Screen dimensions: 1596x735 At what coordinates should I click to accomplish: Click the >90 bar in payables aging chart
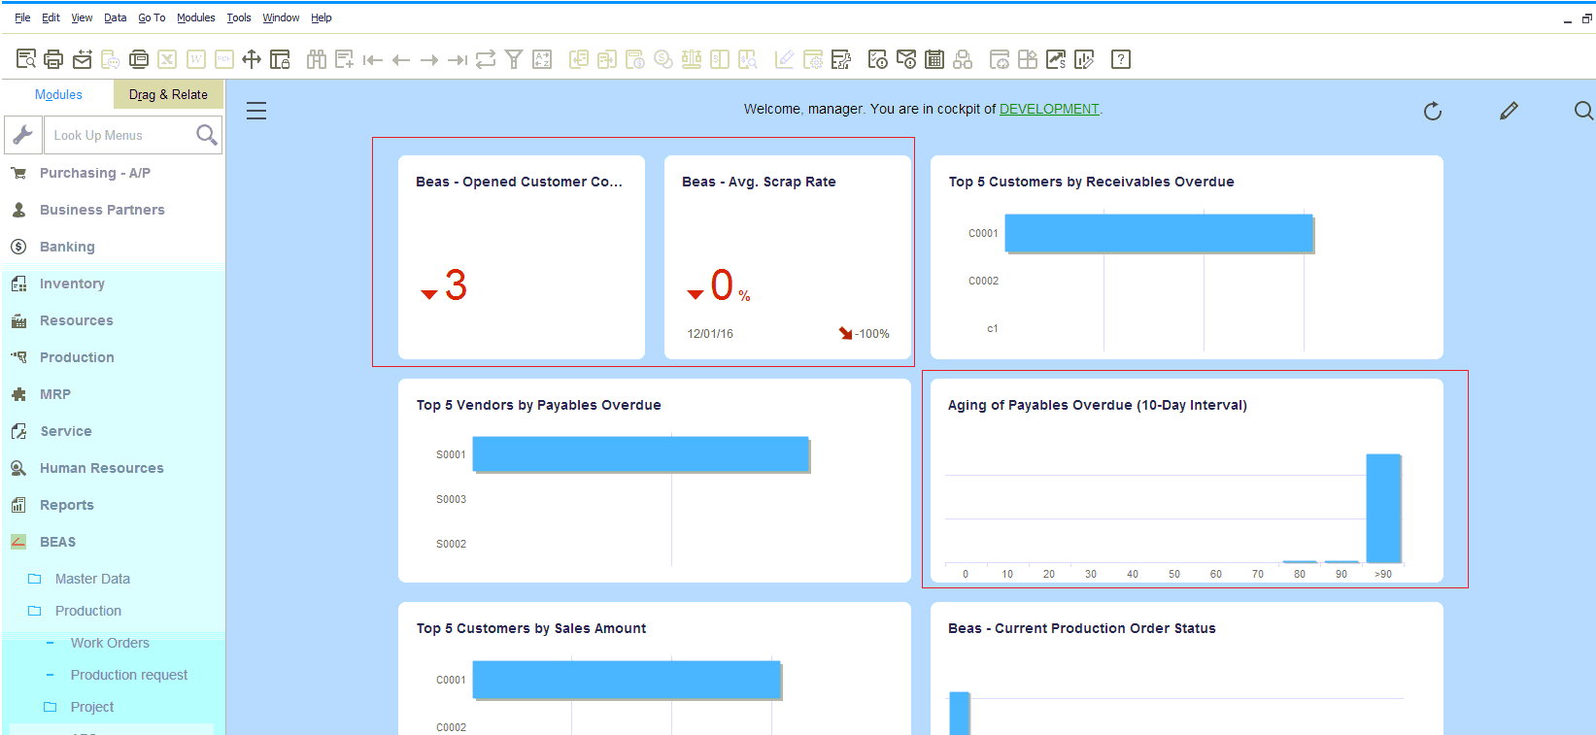click(1383, 508)
